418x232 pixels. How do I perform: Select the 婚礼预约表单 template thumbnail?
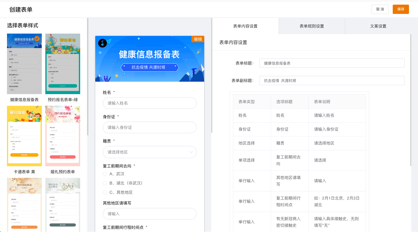pyautogui.click(x=63, y=136)
